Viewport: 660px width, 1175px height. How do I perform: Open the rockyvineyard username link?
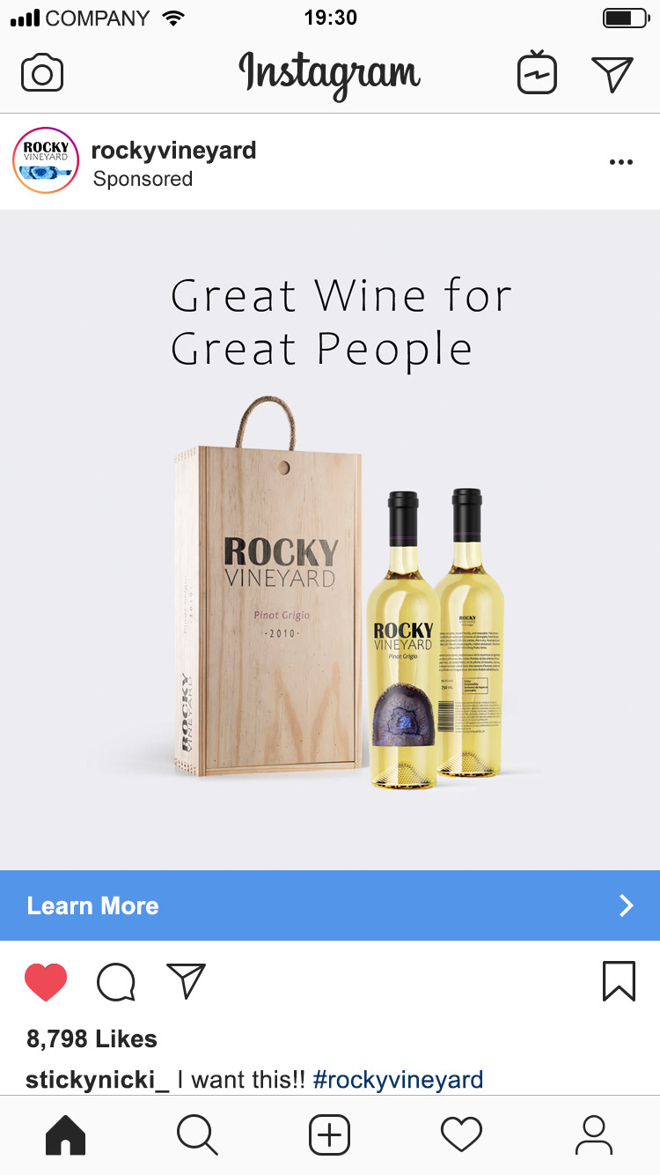click(x=174, y=151)
